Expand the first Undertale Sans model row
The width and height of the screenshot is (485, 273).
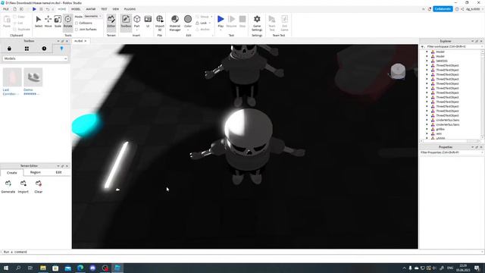(427, 120)
